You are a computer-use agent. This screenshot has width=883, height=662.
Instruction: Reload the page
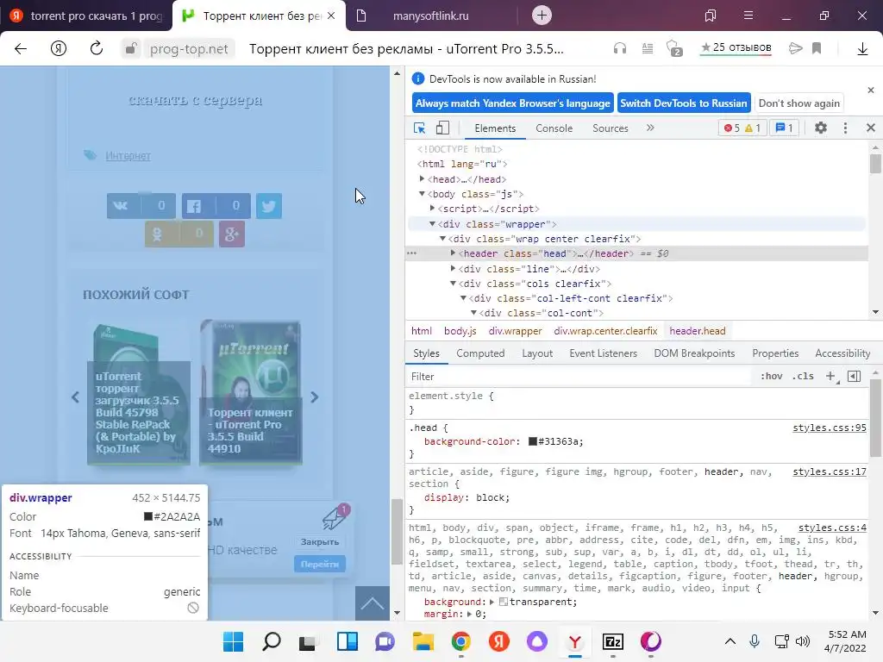tap(97, 48)
